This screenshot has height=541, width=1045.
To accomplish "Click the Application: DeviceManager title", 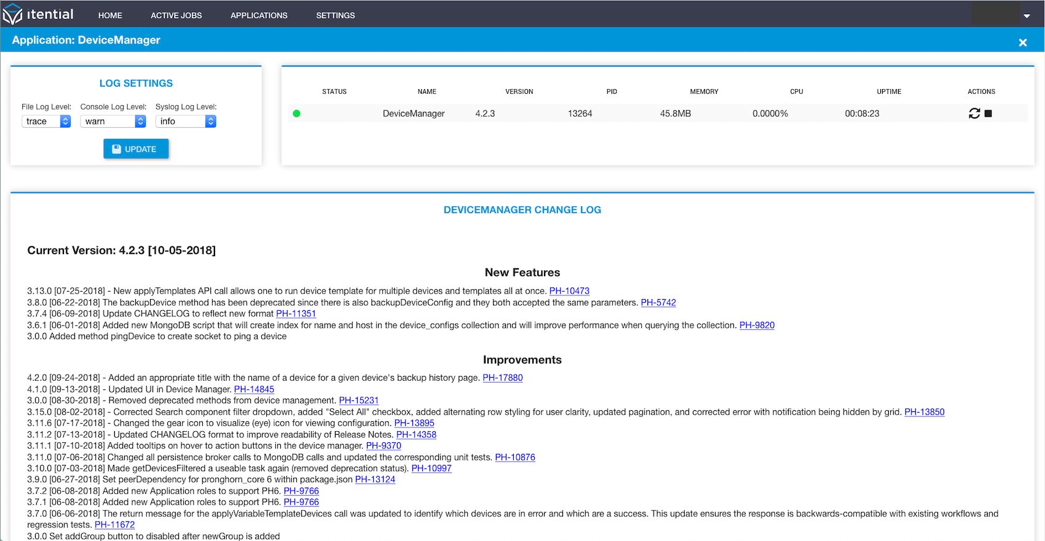I will click(86, 40).
